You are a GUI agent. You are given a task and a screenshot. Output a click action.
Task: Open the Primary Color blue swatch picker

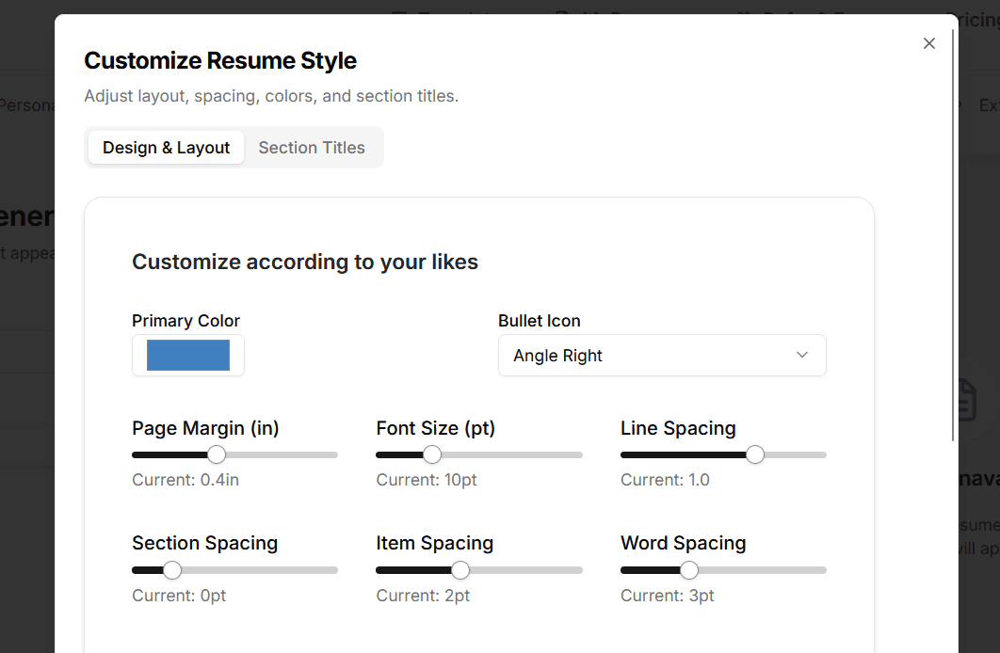click(x=188, y=355)
